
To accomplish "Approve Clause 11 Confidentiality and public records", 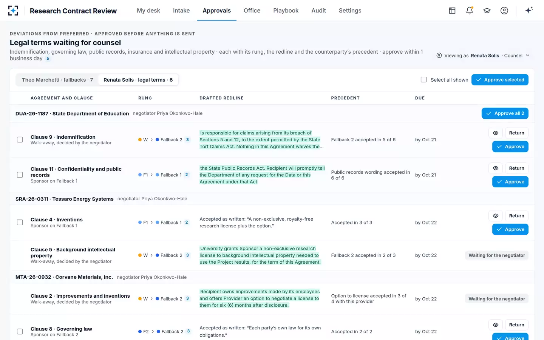I will (x=510, y=182).
